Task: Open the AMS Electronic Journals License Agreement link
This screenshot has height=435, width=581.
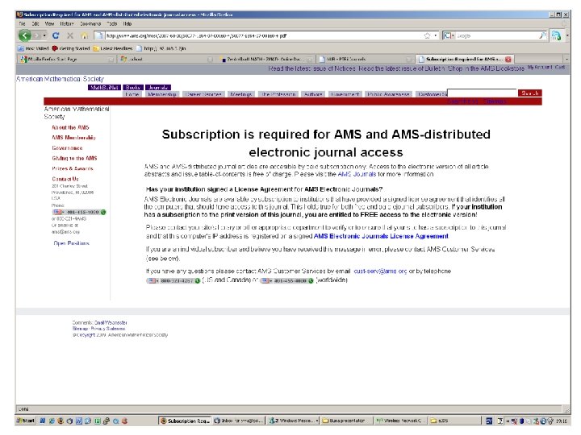Action: [x=381, y=236]
